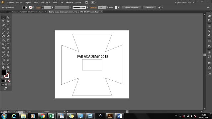Click the Preferencias button

coord(149,8)
